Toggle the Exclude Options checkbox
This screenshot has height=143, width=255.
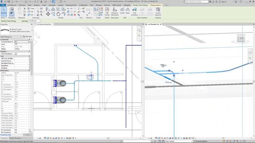click(x=194, y=141)
